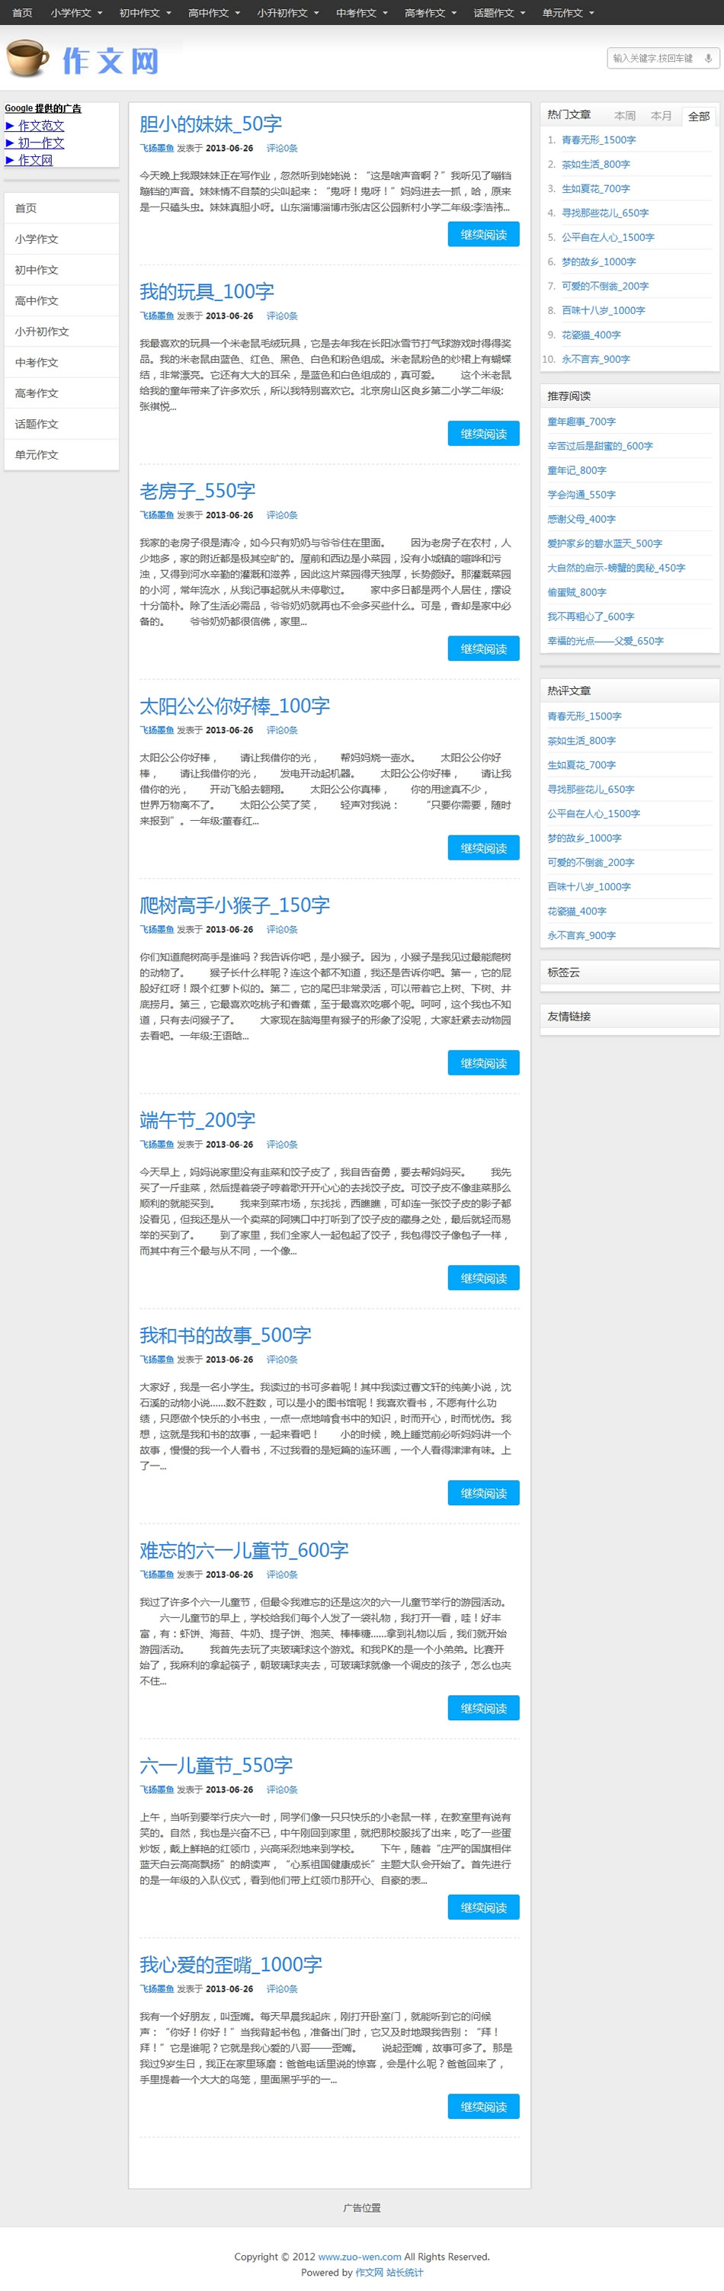Focus the keyword search input field
The width and height of the screenshot is (724, 2291).
tap(654, 59)
